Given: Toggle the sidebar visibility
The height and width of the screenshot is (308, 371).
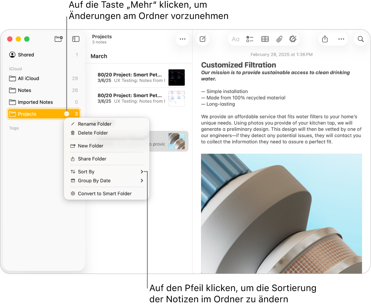Looking at the screenshot, I should 76,39.
